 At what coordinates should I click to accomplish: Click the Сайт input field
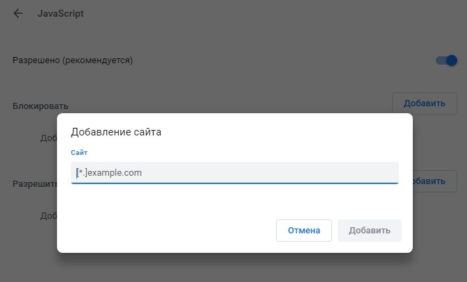click(234, 172)
